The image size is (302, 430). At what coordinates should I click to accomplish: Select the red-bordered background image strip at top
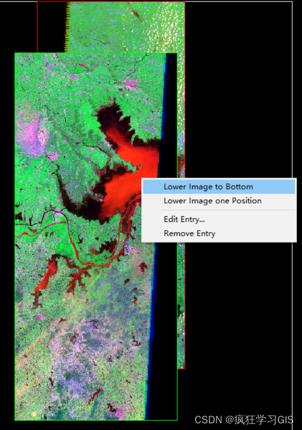(125, 26)
